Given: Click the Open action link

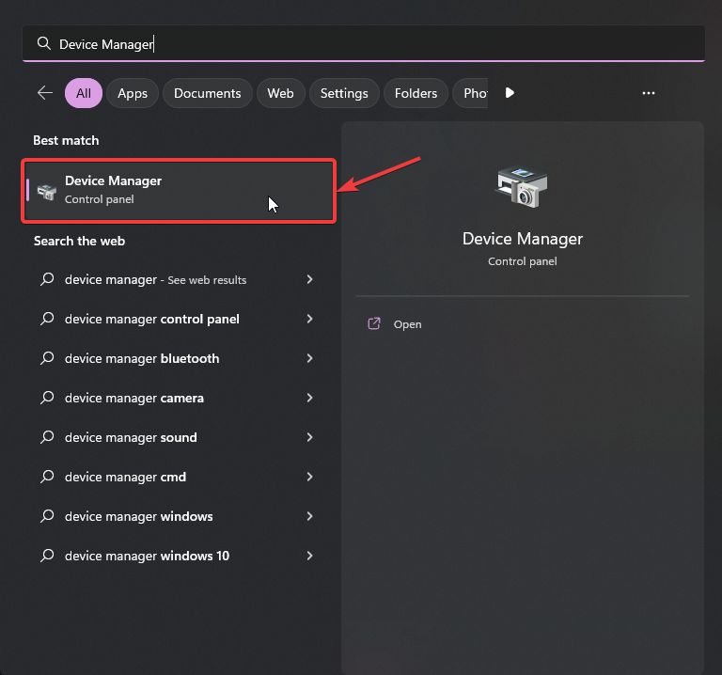Looking at the screenshot, I should [407, 324].
